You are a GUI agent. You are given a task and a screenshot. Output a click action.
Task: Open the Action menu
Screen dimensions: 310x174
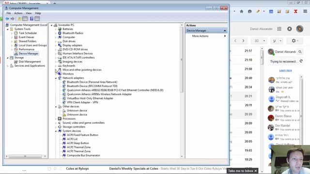(18, 13)
